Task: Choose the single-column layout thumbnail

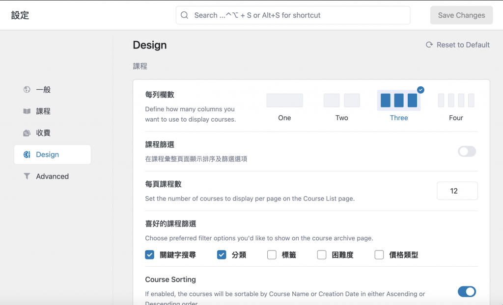Action: pyautogui.click(x=284, y=101)
